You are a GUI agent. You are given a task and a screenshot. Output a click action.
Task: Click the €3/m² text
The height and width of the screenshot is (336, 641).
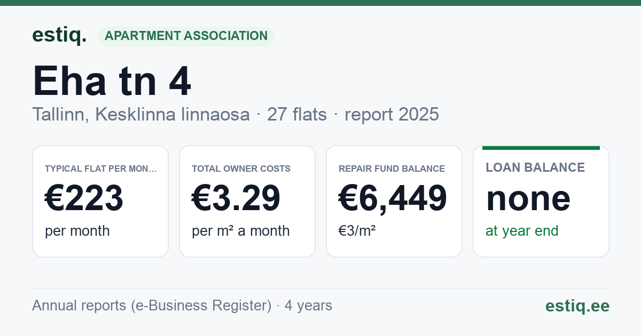(x=357, y=231)
